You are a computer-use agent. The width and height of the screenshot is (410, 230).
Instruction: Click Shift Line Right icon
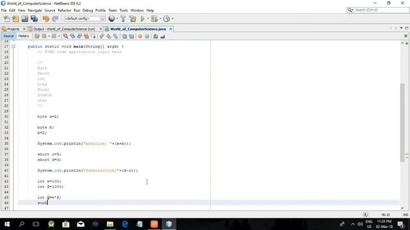pos(131,36)
